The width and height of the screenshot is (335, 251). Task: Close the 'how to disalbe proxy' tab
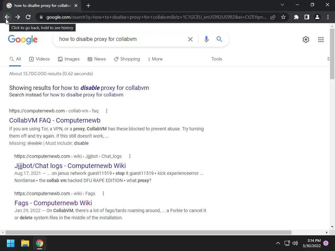click(x=76, y=6)
